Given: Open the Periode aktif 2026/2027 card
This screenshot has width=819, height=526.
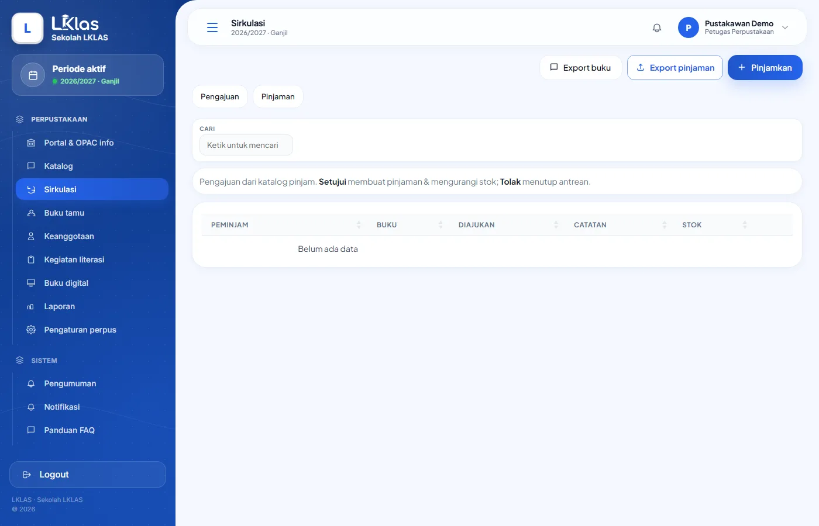Looking at the screenshot, I should click(88, 75).
